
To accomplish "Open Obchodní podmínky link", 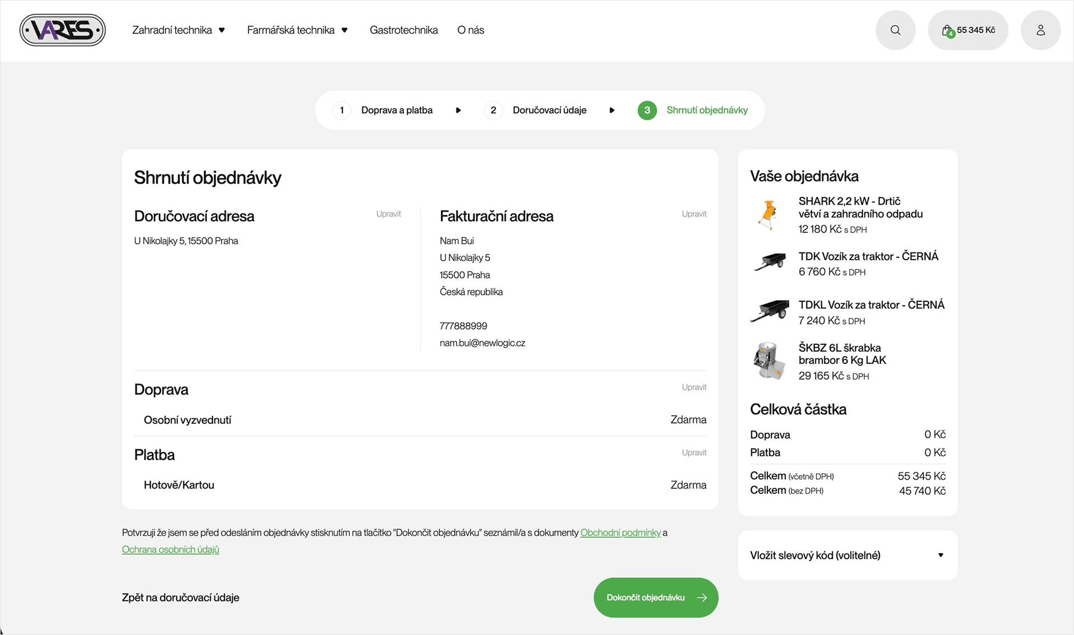I will tap(620, 533).
